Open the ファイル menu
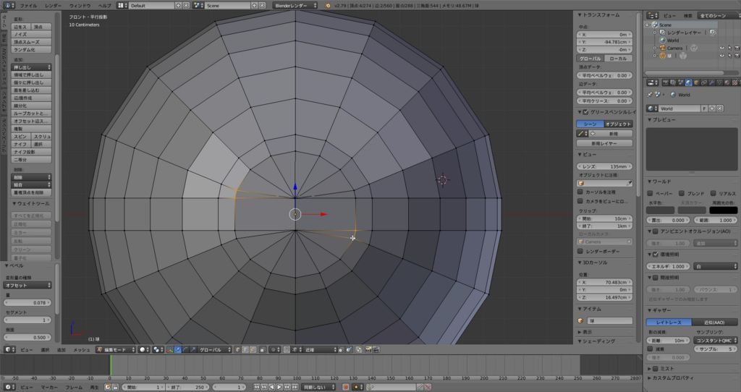 click(28, 5)
